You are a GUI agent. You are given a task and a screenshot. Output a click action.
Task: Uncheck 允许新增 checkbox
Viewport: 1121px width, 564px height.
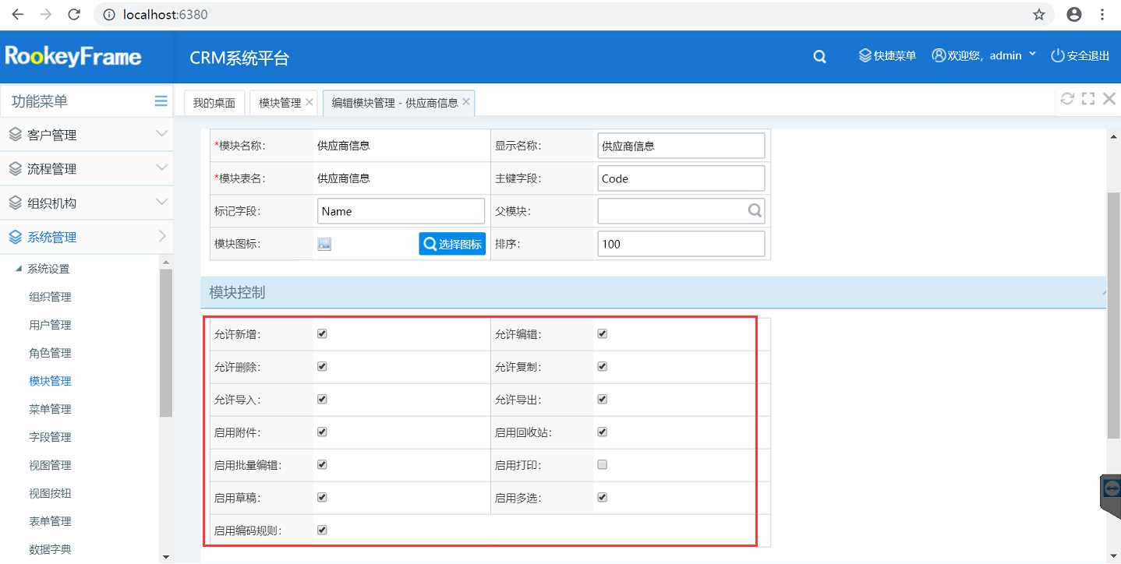pyautogui.click(x=322, y=333)
